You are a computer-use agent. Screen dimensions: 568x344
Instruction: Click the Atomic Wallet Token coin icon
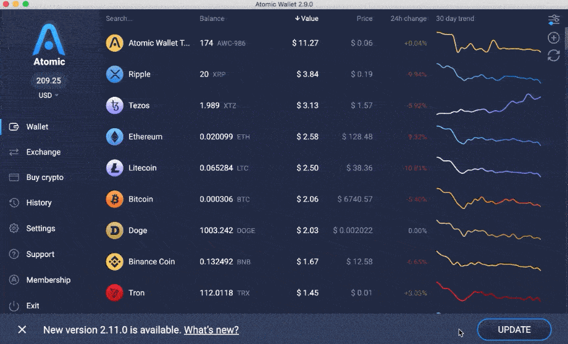click(114, 43)
